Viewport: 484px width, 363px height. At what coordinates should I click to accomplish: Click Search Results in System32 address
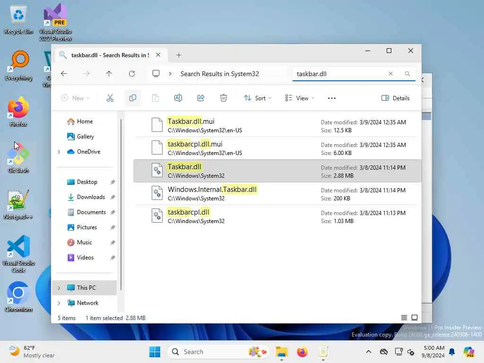pos(219,74)
